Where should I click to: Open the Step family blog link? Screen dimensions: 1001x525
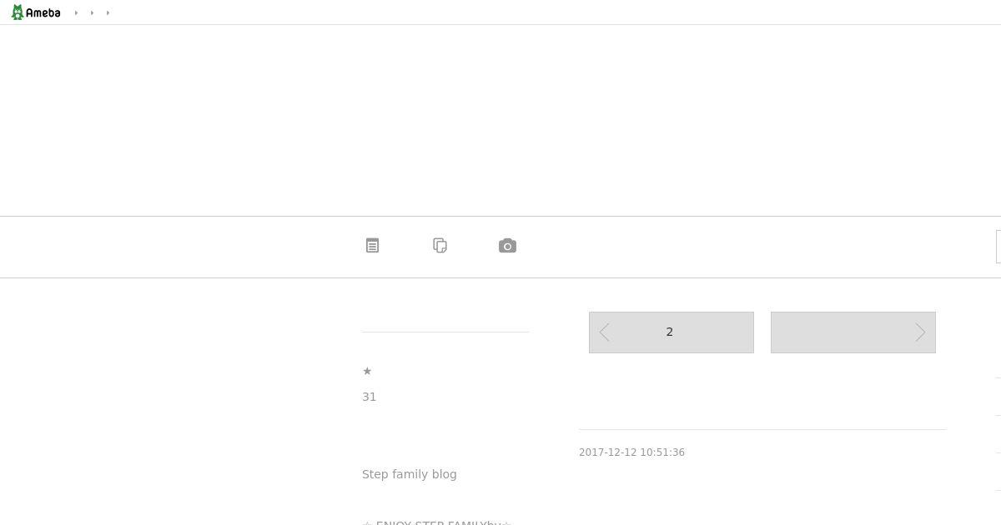[x=410, y=474]
